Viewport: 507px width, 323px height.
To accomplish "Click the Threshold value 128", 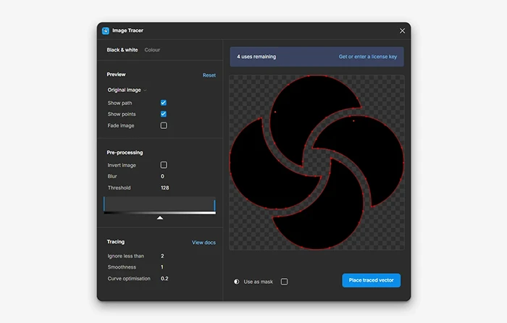I will coord(164,188).
